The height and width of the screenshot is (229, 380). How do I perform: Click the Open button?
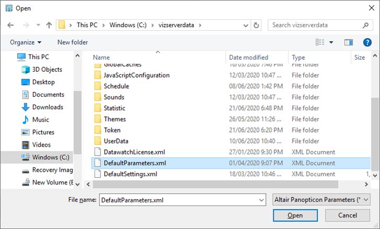tap(295, 215)
